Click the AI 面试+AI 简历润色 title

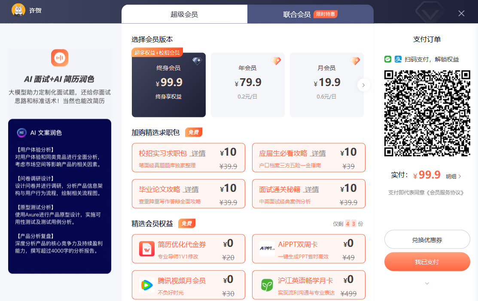point(59,80)
